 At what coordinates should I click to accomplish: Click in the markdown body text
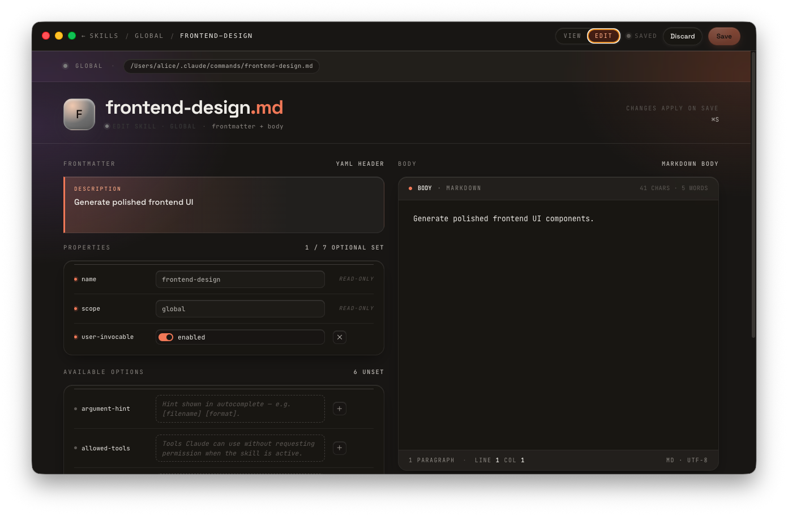(x=503, y=219)
